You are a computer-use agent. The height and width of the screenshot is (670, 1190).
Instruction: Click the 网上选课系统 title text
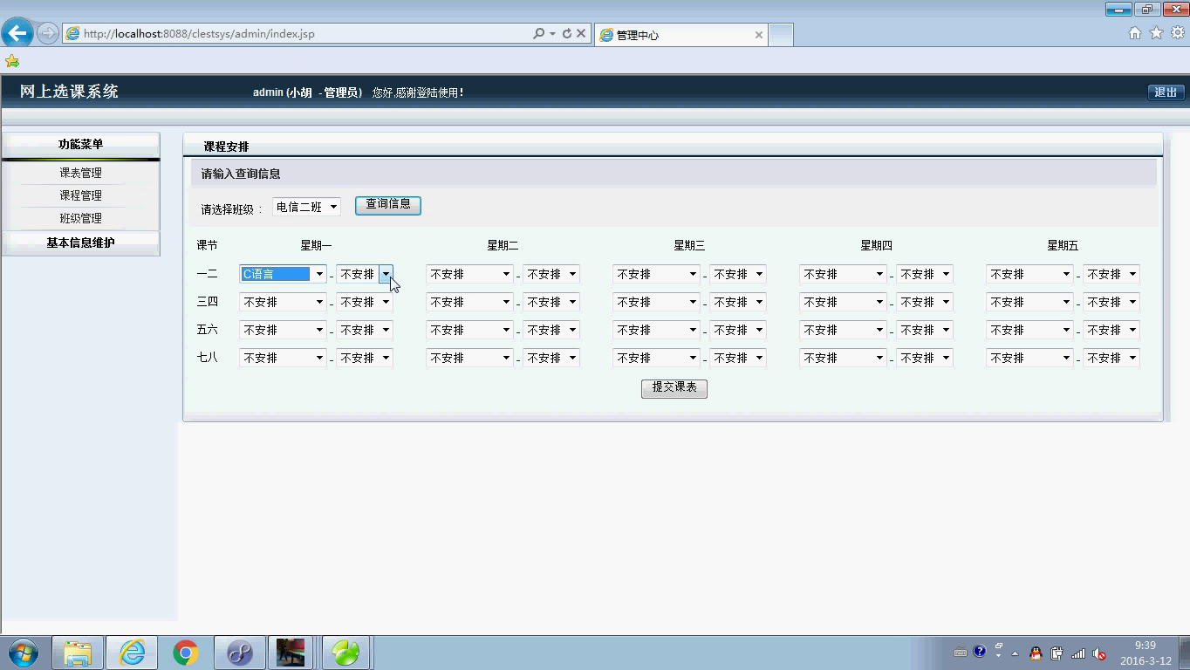click(69, 92)
